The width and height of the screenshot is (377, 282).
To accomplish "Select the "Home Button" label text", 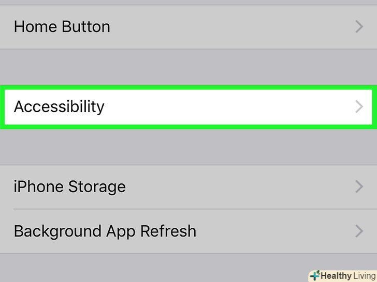I will point(62,27).
